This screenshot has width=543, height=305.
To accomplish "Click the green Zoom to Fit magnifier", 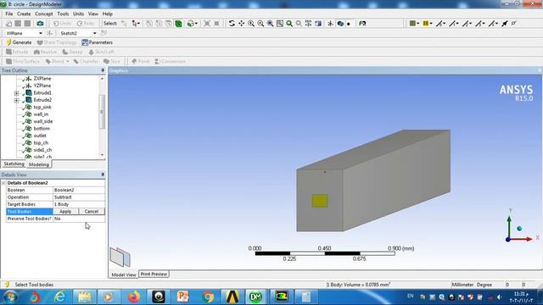I will point(289,23).
